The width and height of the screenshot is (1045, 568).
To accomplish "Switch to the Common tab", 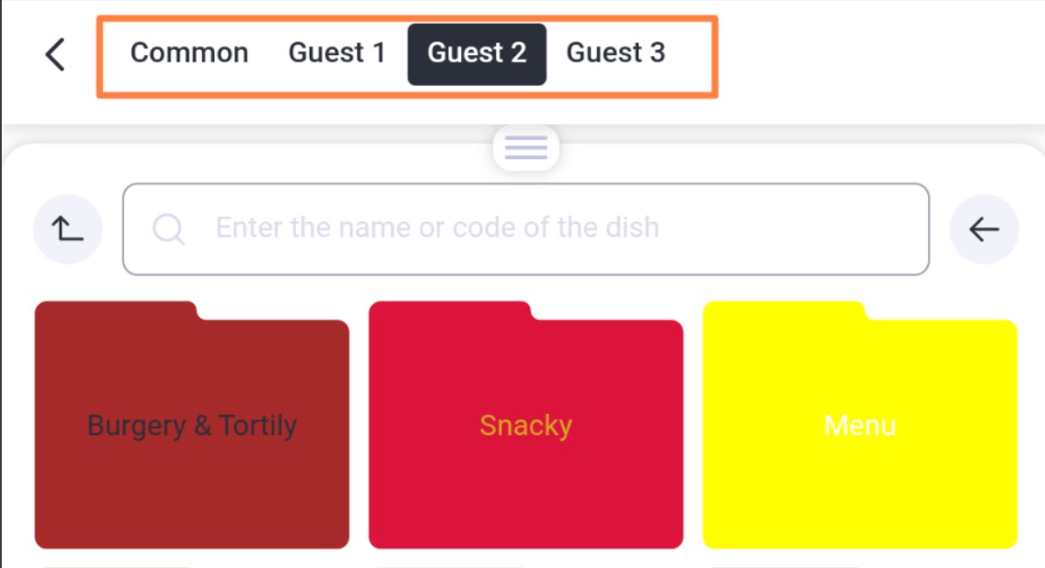I will (x=189, y=53).
